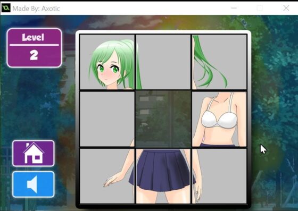
Task: Move the tile showing the flowing green hair
Action: click(219, 62)
